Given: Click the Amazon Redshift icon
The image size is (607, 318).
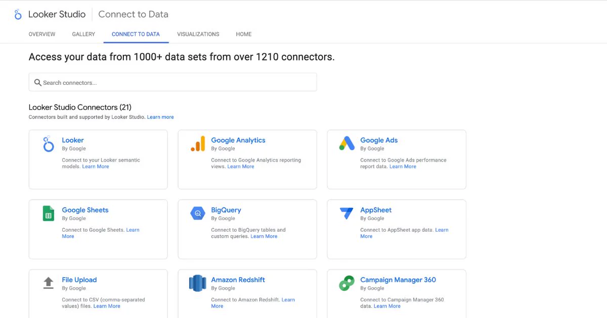Looking at the screenshot, I should (198, 283).
